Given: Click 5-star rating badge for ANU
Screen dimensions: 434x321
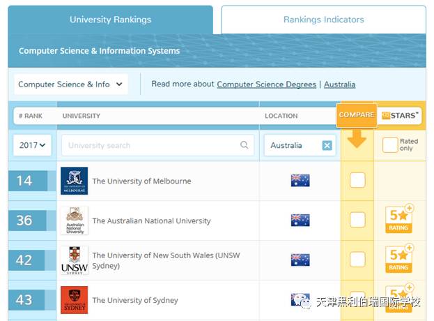Looking at the screenshot, I should click(399, 219).
